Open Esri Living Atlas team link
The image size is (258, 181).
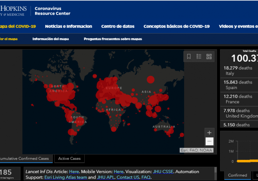point(65,178)
